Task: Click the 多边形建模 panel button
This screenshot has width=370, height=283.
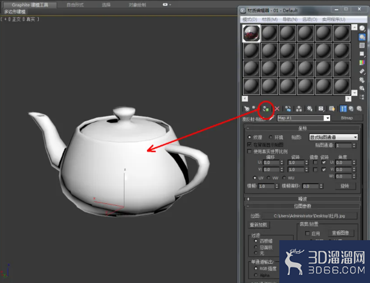Action: click(15, 11)
